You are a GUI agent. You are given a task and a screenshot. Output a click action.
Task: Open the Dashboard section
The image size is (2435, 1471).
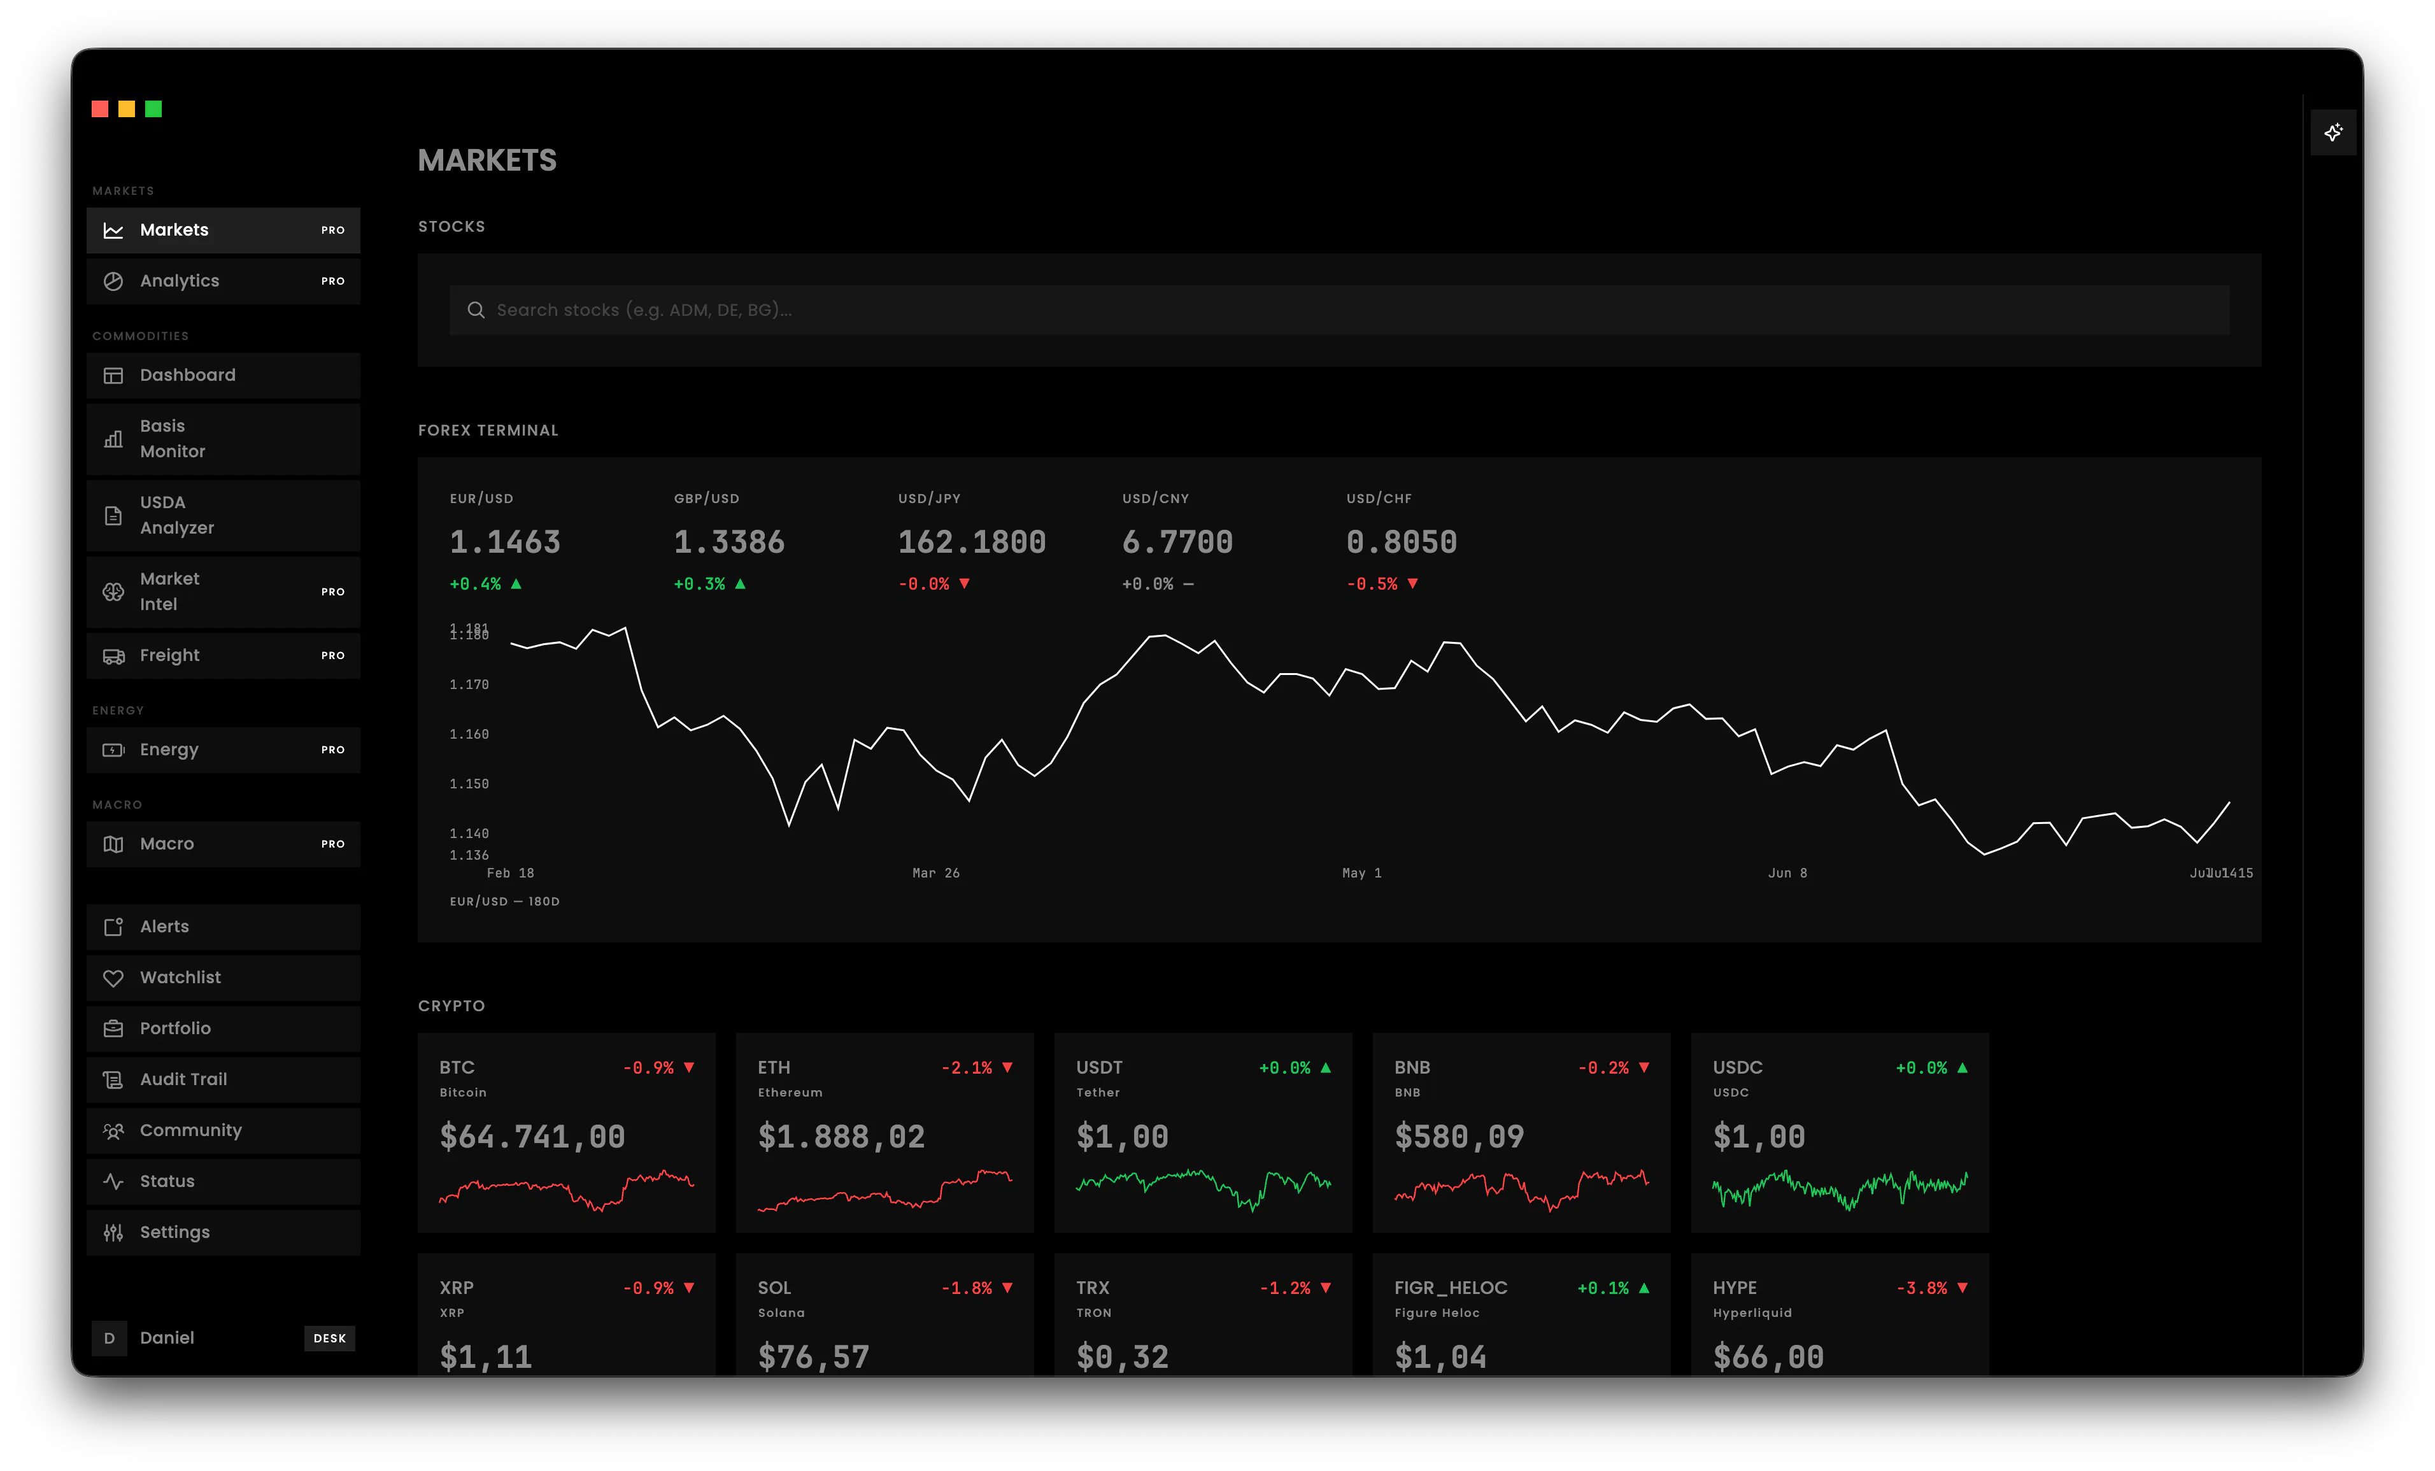[224, 376]
